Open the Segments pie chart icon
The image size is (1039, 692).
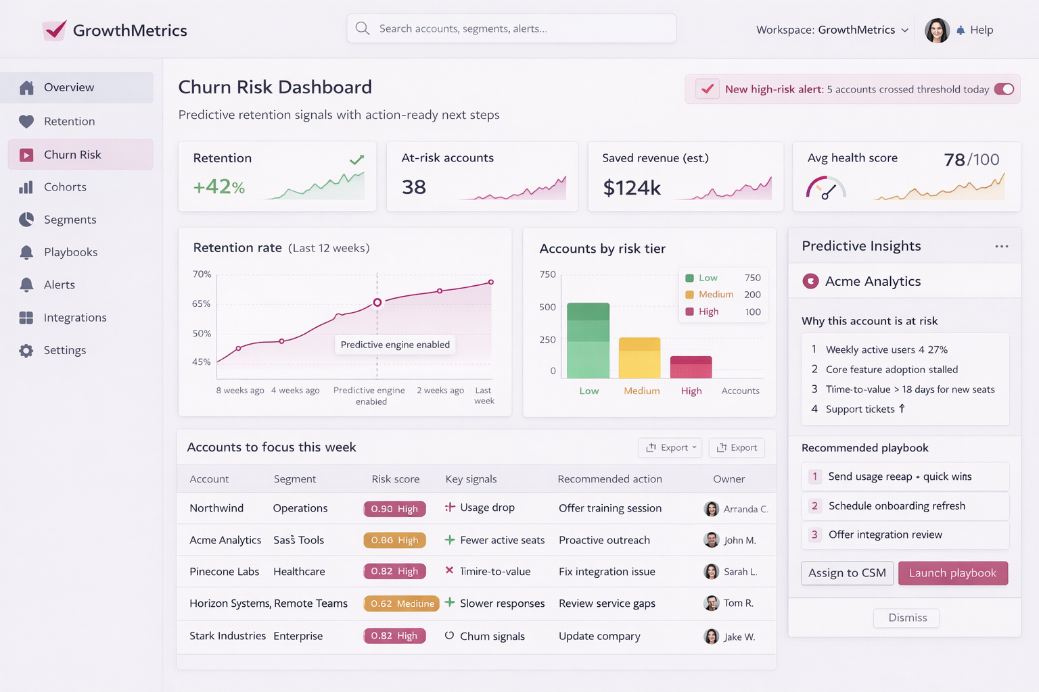pos(26,219)
